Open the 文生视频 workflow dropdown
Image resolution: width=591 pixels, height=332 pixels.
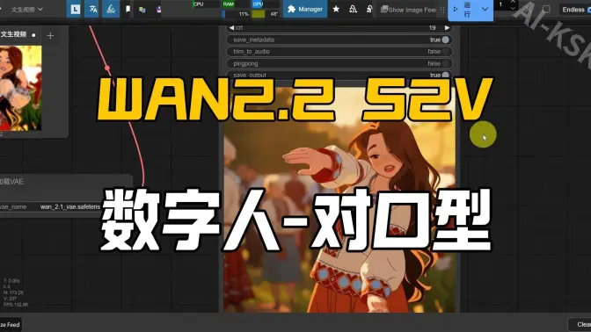pos(26,9)
